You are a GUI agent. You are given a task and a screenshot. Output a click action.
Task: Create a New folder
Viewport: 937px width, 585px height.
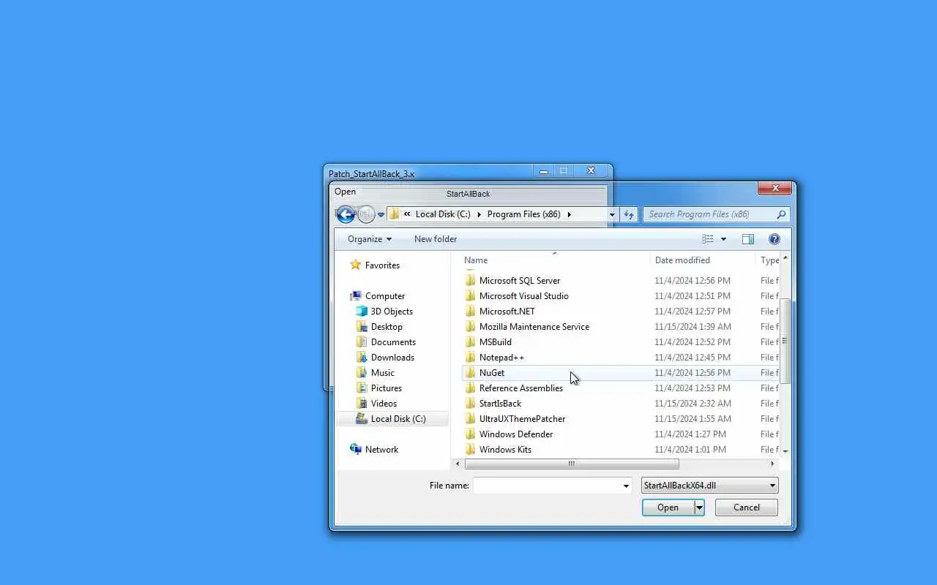click(x=436, y=239)
